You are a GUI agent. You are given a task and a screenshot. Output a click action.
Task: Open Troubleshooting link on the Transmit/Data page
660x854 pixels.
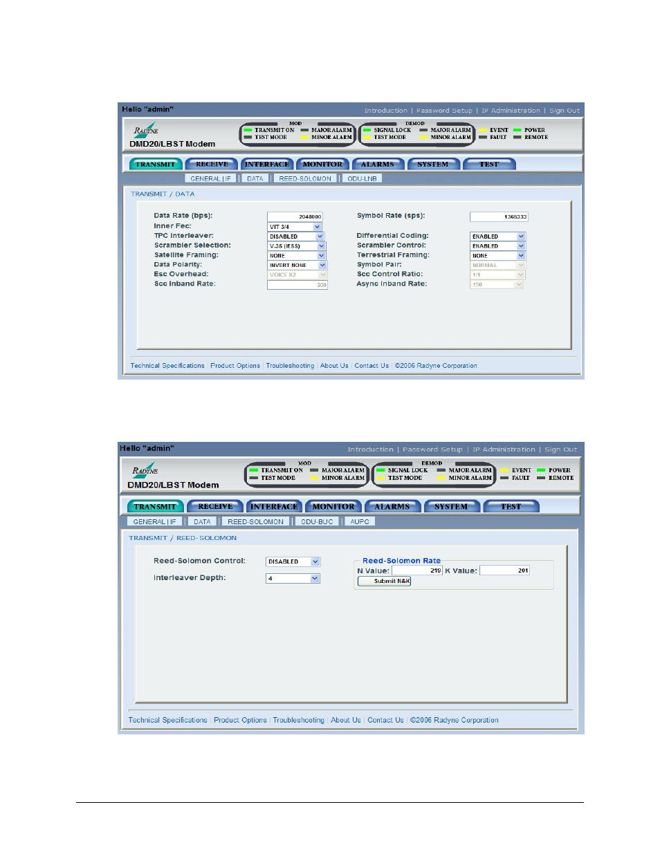(x=290, y=366)
